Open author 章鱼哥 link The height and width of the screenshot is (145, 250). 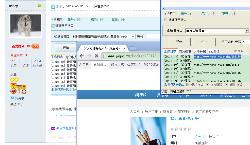coord(199,136)
